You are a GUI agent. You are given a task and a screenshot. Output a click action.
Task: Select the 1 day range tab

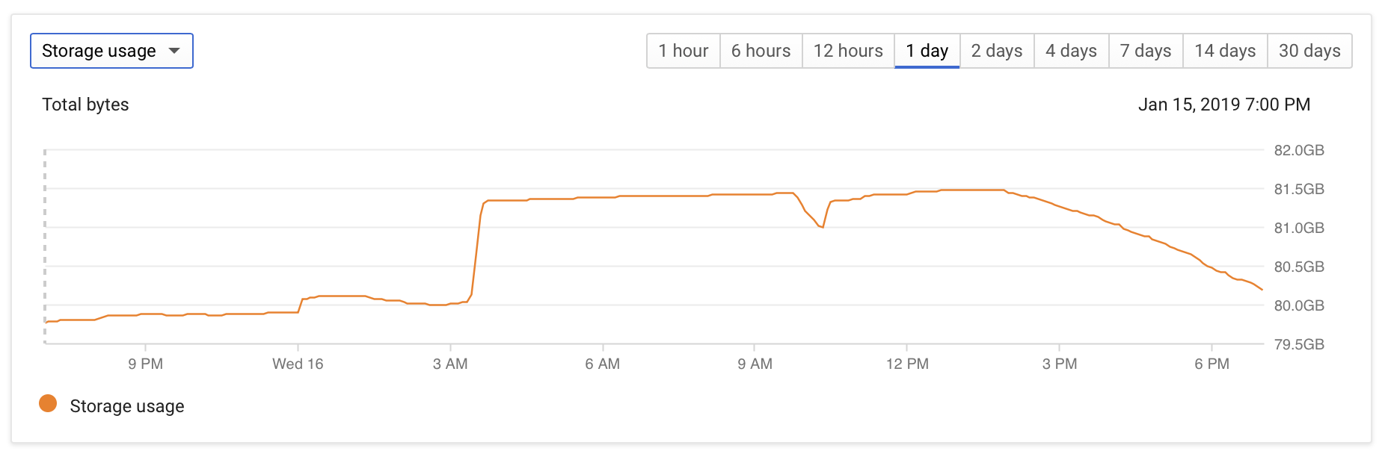(x=927, y=51)
